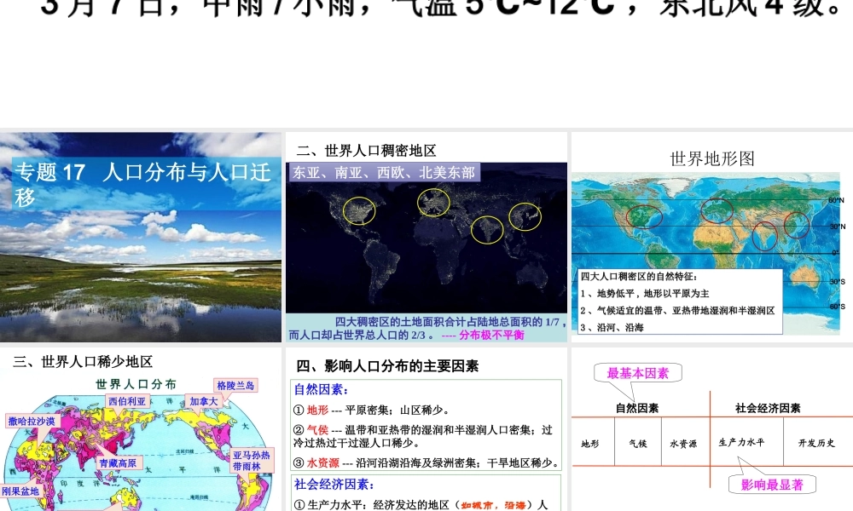Click the blue heading 自然因素: in factors slide
The height and width of the screenshot is (511, 853).
coord(321,389)
